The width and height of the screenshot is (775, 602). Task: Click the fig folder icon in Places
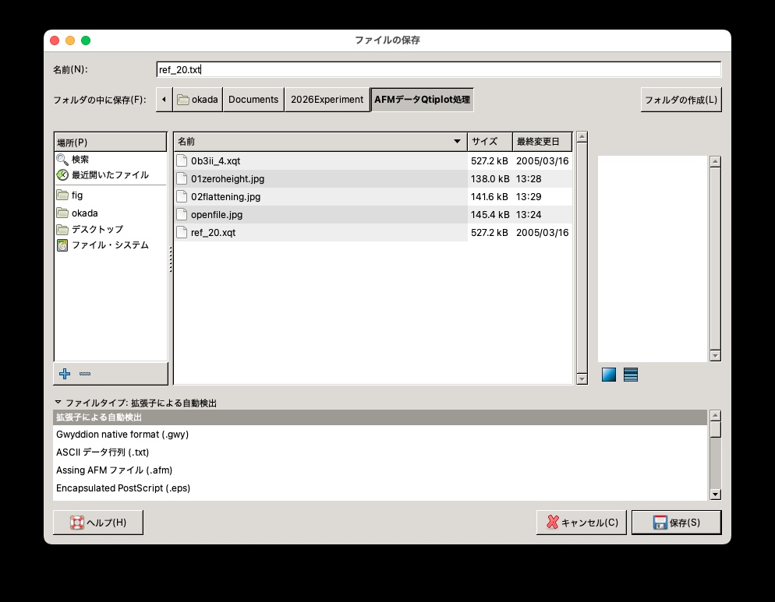tap(62, 195)
